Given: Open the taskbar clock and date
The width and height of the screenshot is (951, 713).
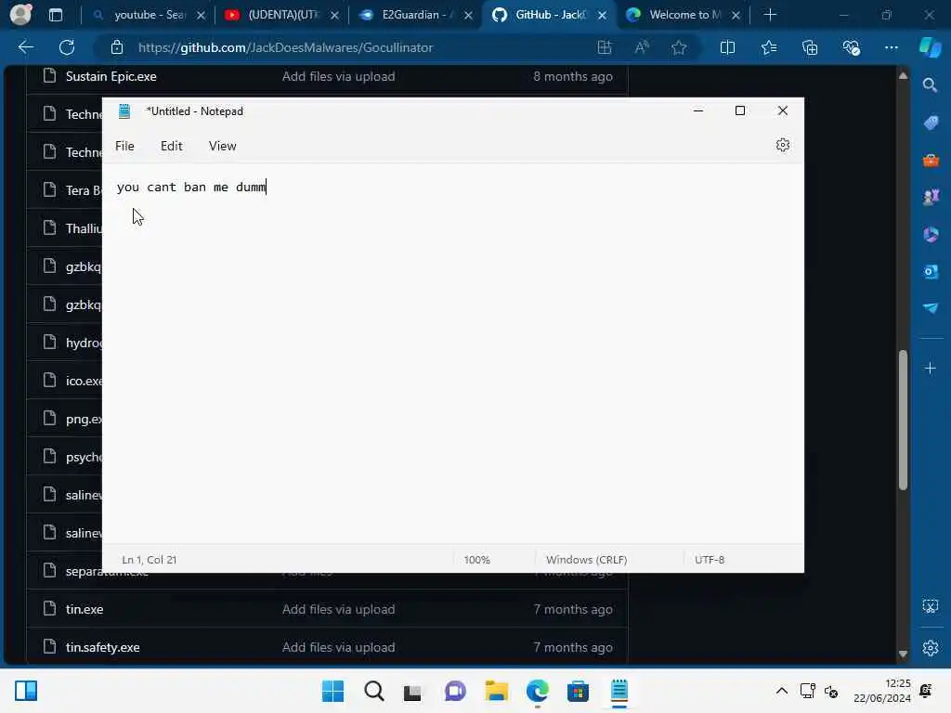Looking at the screenshot, I should coord(882,691).
